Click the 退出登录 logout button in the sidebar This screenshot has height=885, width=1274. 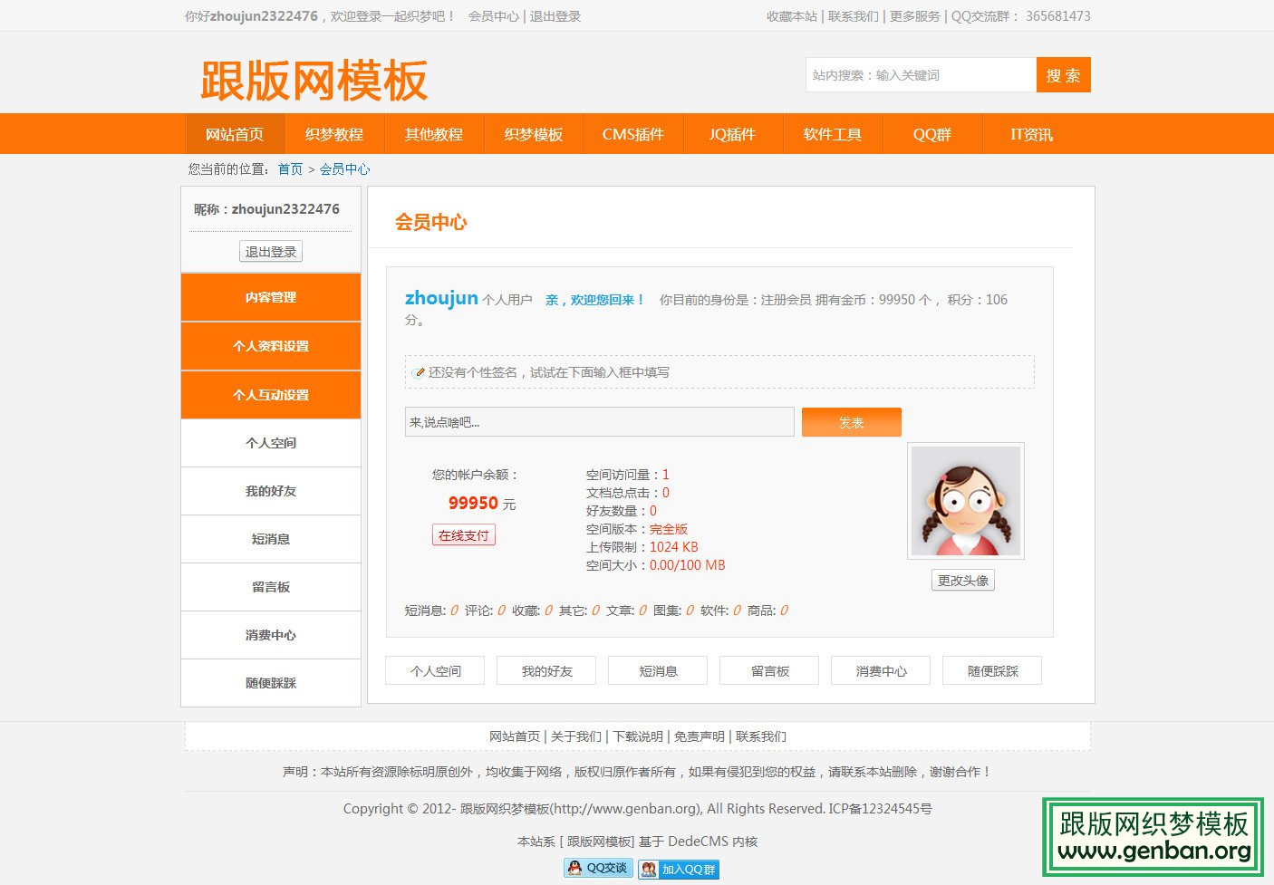tap(270, 251)
